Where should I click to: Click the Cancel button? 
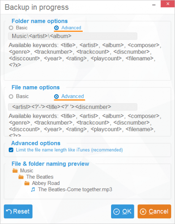(x=154, y=211)
